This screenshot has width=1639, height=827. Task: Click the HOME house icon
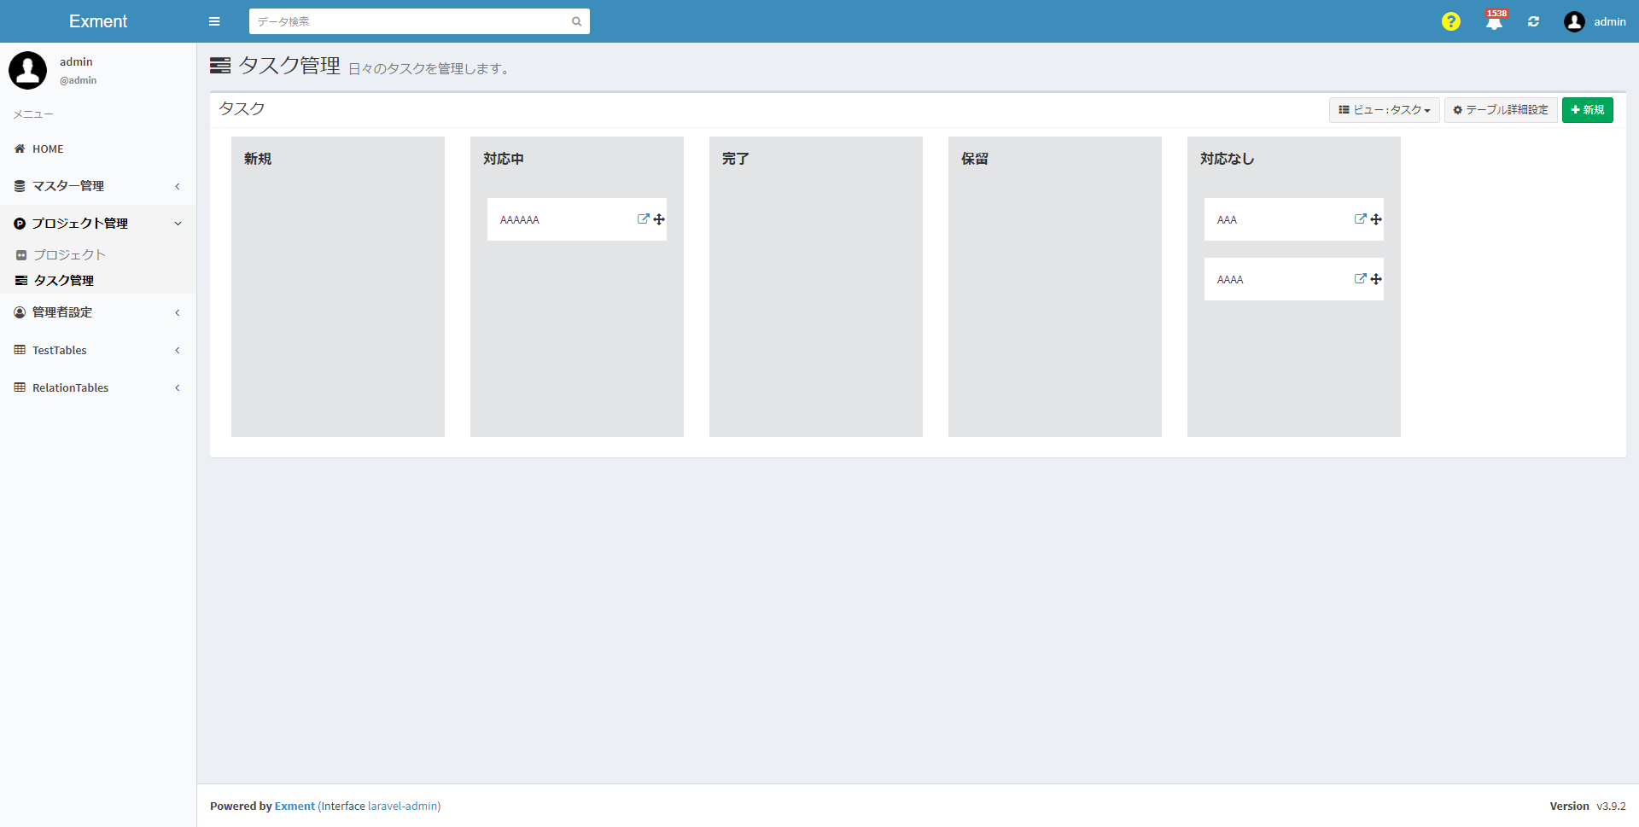click(x=20, y=149)
